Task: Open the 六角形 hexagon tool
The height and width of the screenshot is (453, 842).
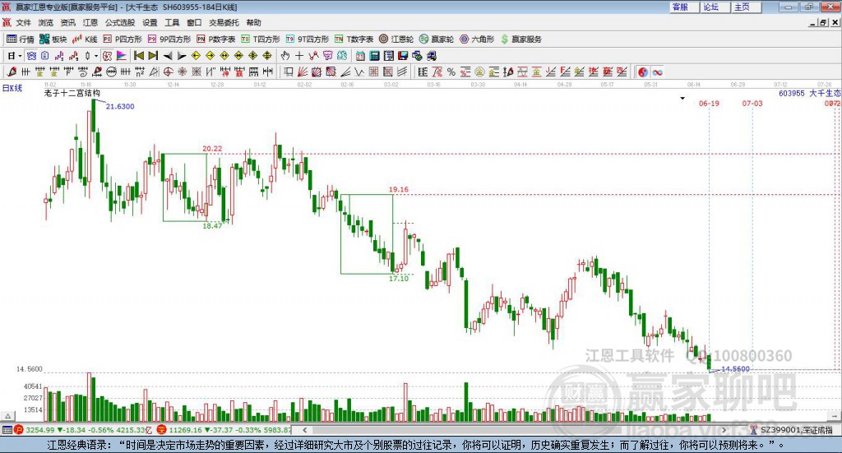Action: [x=477, y=39]
